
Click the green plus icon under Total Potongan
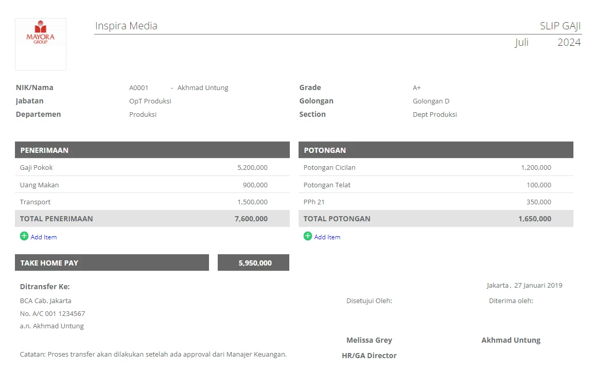[x=308, y=236]
